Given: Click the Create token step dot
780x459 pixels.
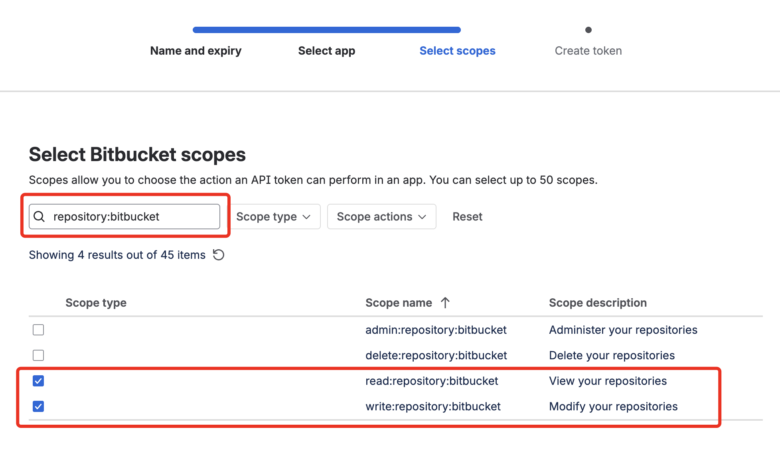Looking at the screenshot, I should (588, 30).
